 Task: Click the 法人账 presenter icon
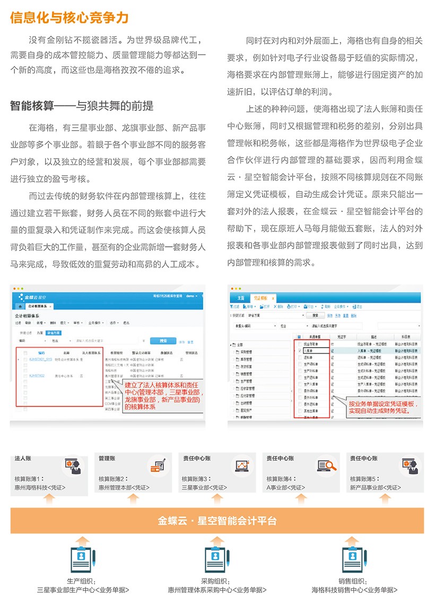(72, 465)
